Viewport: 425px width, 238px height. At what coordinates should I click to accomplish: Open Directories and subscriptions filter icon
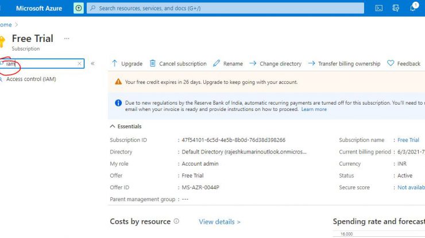point(396,8)
